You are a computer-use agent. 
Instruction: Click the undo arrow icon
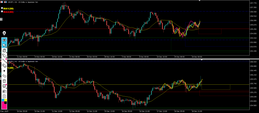point(4,76)
